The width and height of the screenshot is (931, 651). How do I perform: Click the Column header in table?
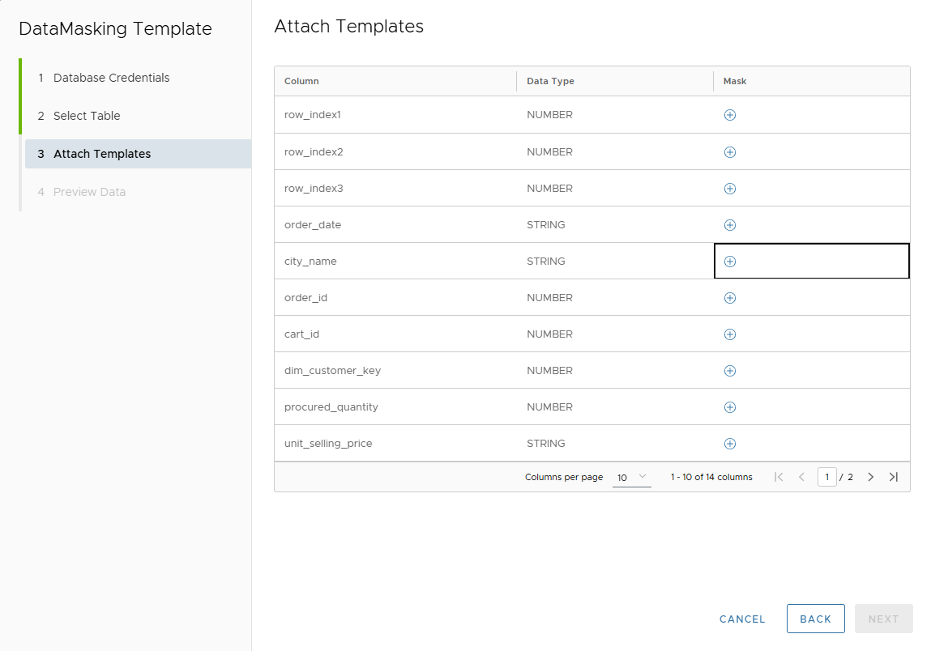301,81
